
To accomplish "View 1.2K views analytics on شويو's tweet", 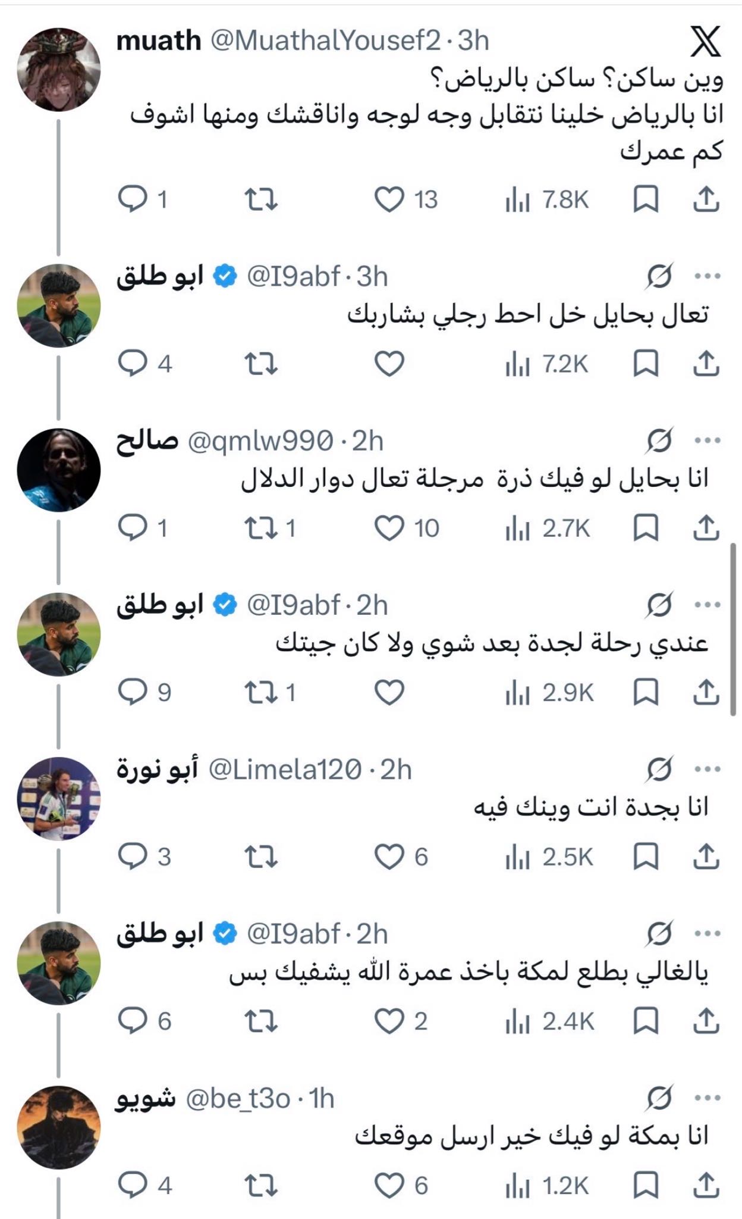I will [x=547, y=1185].
